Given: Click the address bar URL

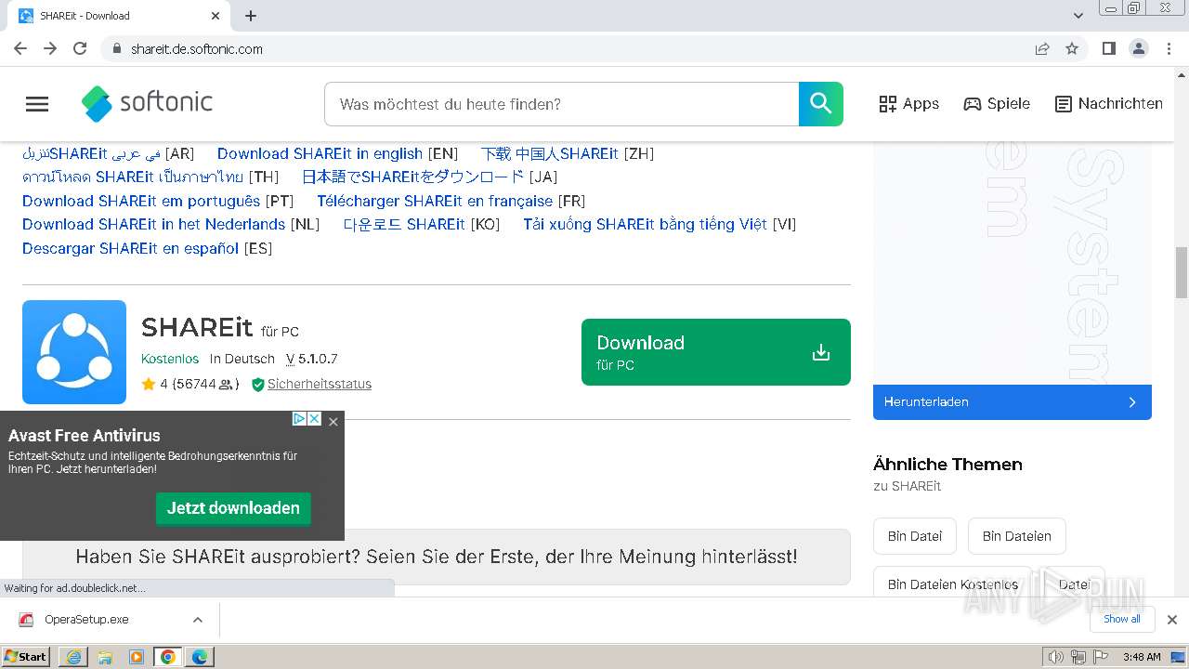Looking at the screenshot, I should [x=197, y=49].
